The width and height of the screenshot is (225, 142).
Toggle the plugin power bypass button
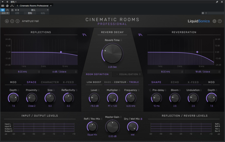point(3,10)
